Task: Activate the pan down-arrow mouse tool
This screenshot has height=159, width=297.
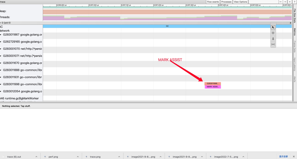Action: tap(273, 39)
